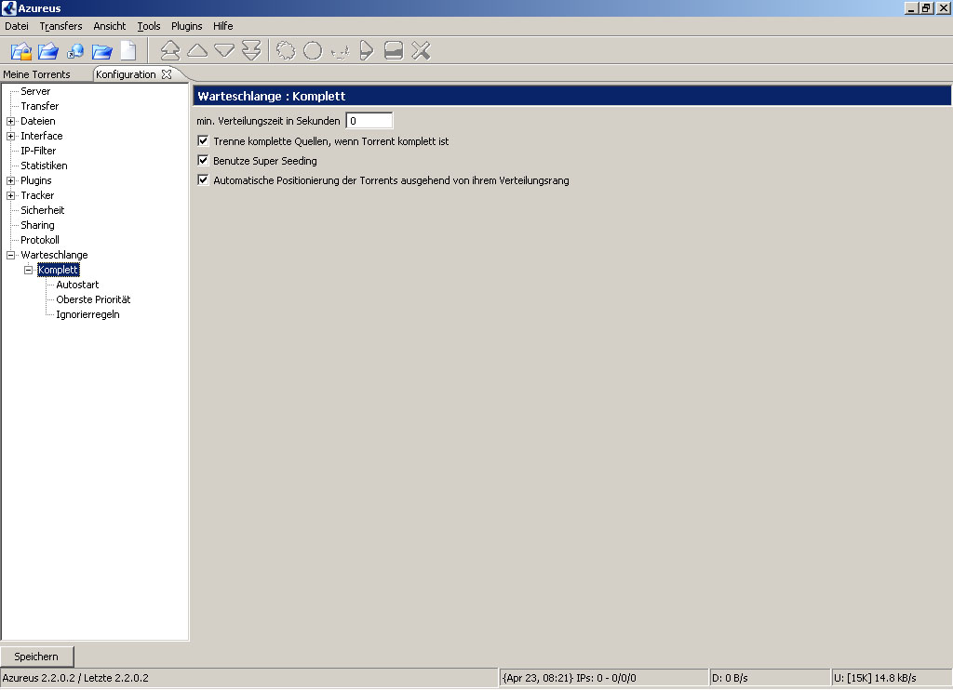Click the new blank document icon

click(128, 51)
